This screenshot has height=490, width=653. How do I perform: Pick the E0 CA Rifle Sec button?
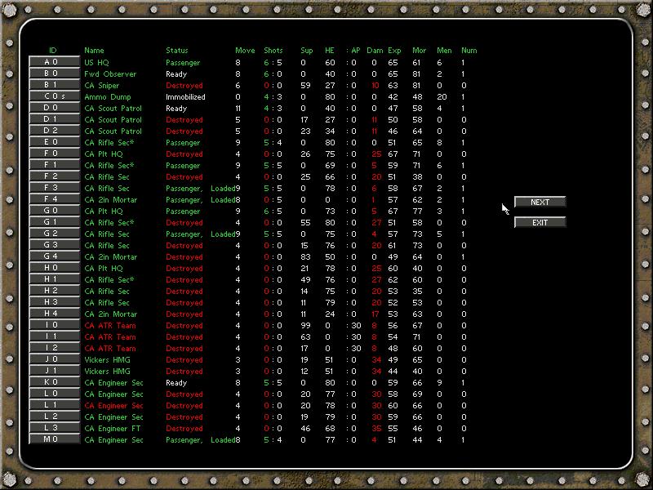point(54,142)
